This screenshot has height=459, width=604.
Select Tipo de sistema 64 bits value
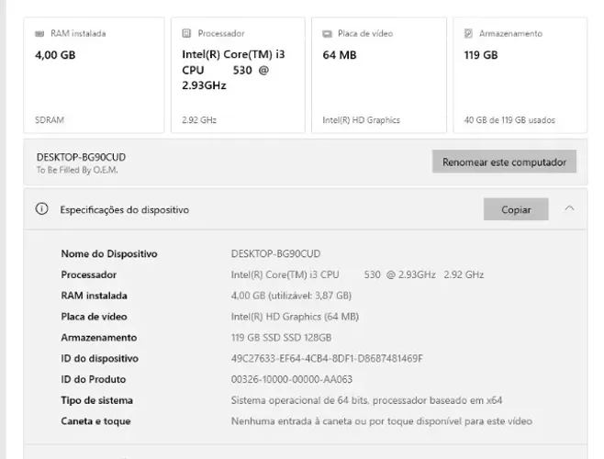tap(366, 400)
